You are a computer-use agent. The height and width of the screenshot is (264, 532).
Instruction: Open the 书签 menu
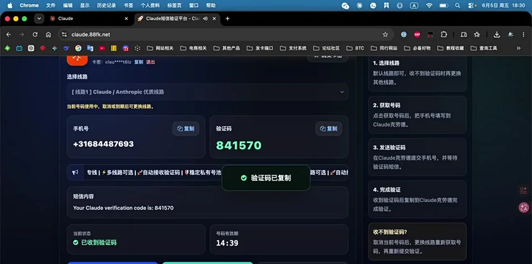pyautogui.click(x=128, y=6)
